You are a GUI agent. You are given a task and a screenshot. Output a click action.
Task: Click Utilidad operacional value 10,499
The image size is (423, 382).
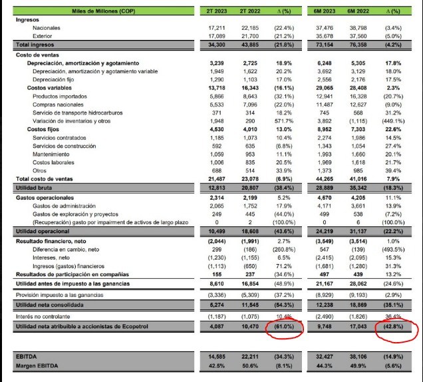[217, 231]
